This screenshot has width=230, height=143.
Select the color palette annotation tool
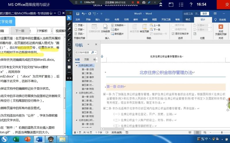pos(69,50)
